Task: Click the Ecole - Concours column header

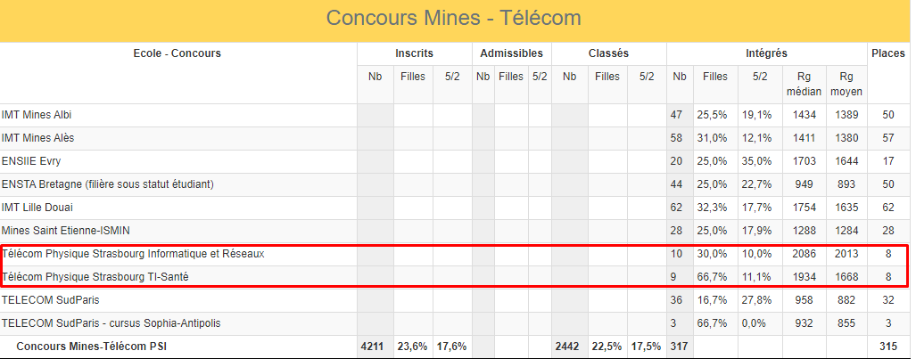Action: click(177, 53)
